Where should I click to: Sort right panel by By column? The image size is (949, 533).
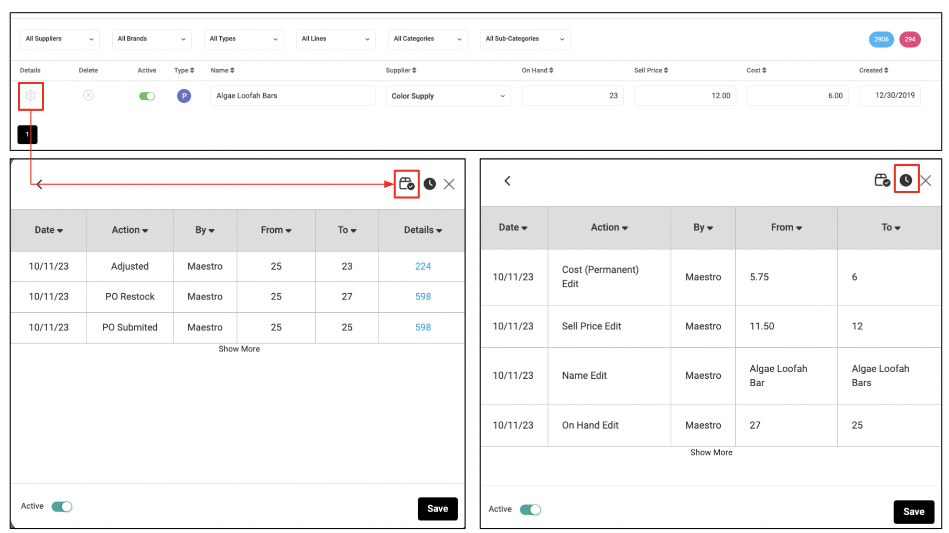pos(703,228)
